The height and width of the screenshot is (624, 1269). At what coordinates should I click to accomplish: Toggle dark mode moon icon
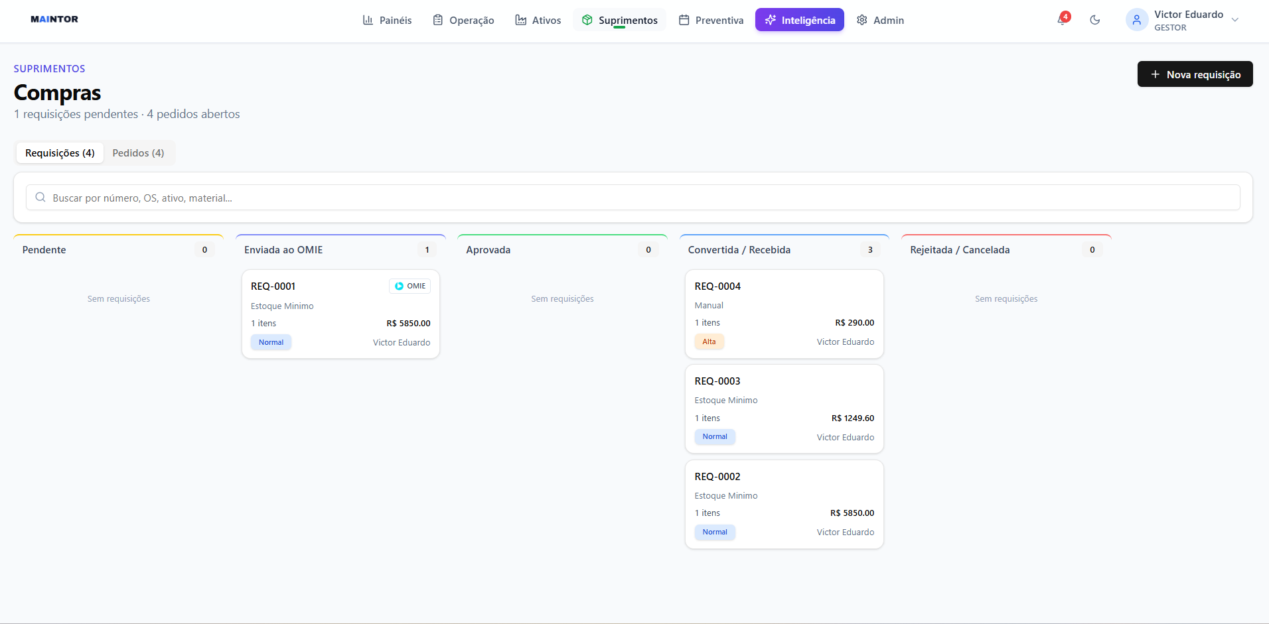tap(1095, 20)
